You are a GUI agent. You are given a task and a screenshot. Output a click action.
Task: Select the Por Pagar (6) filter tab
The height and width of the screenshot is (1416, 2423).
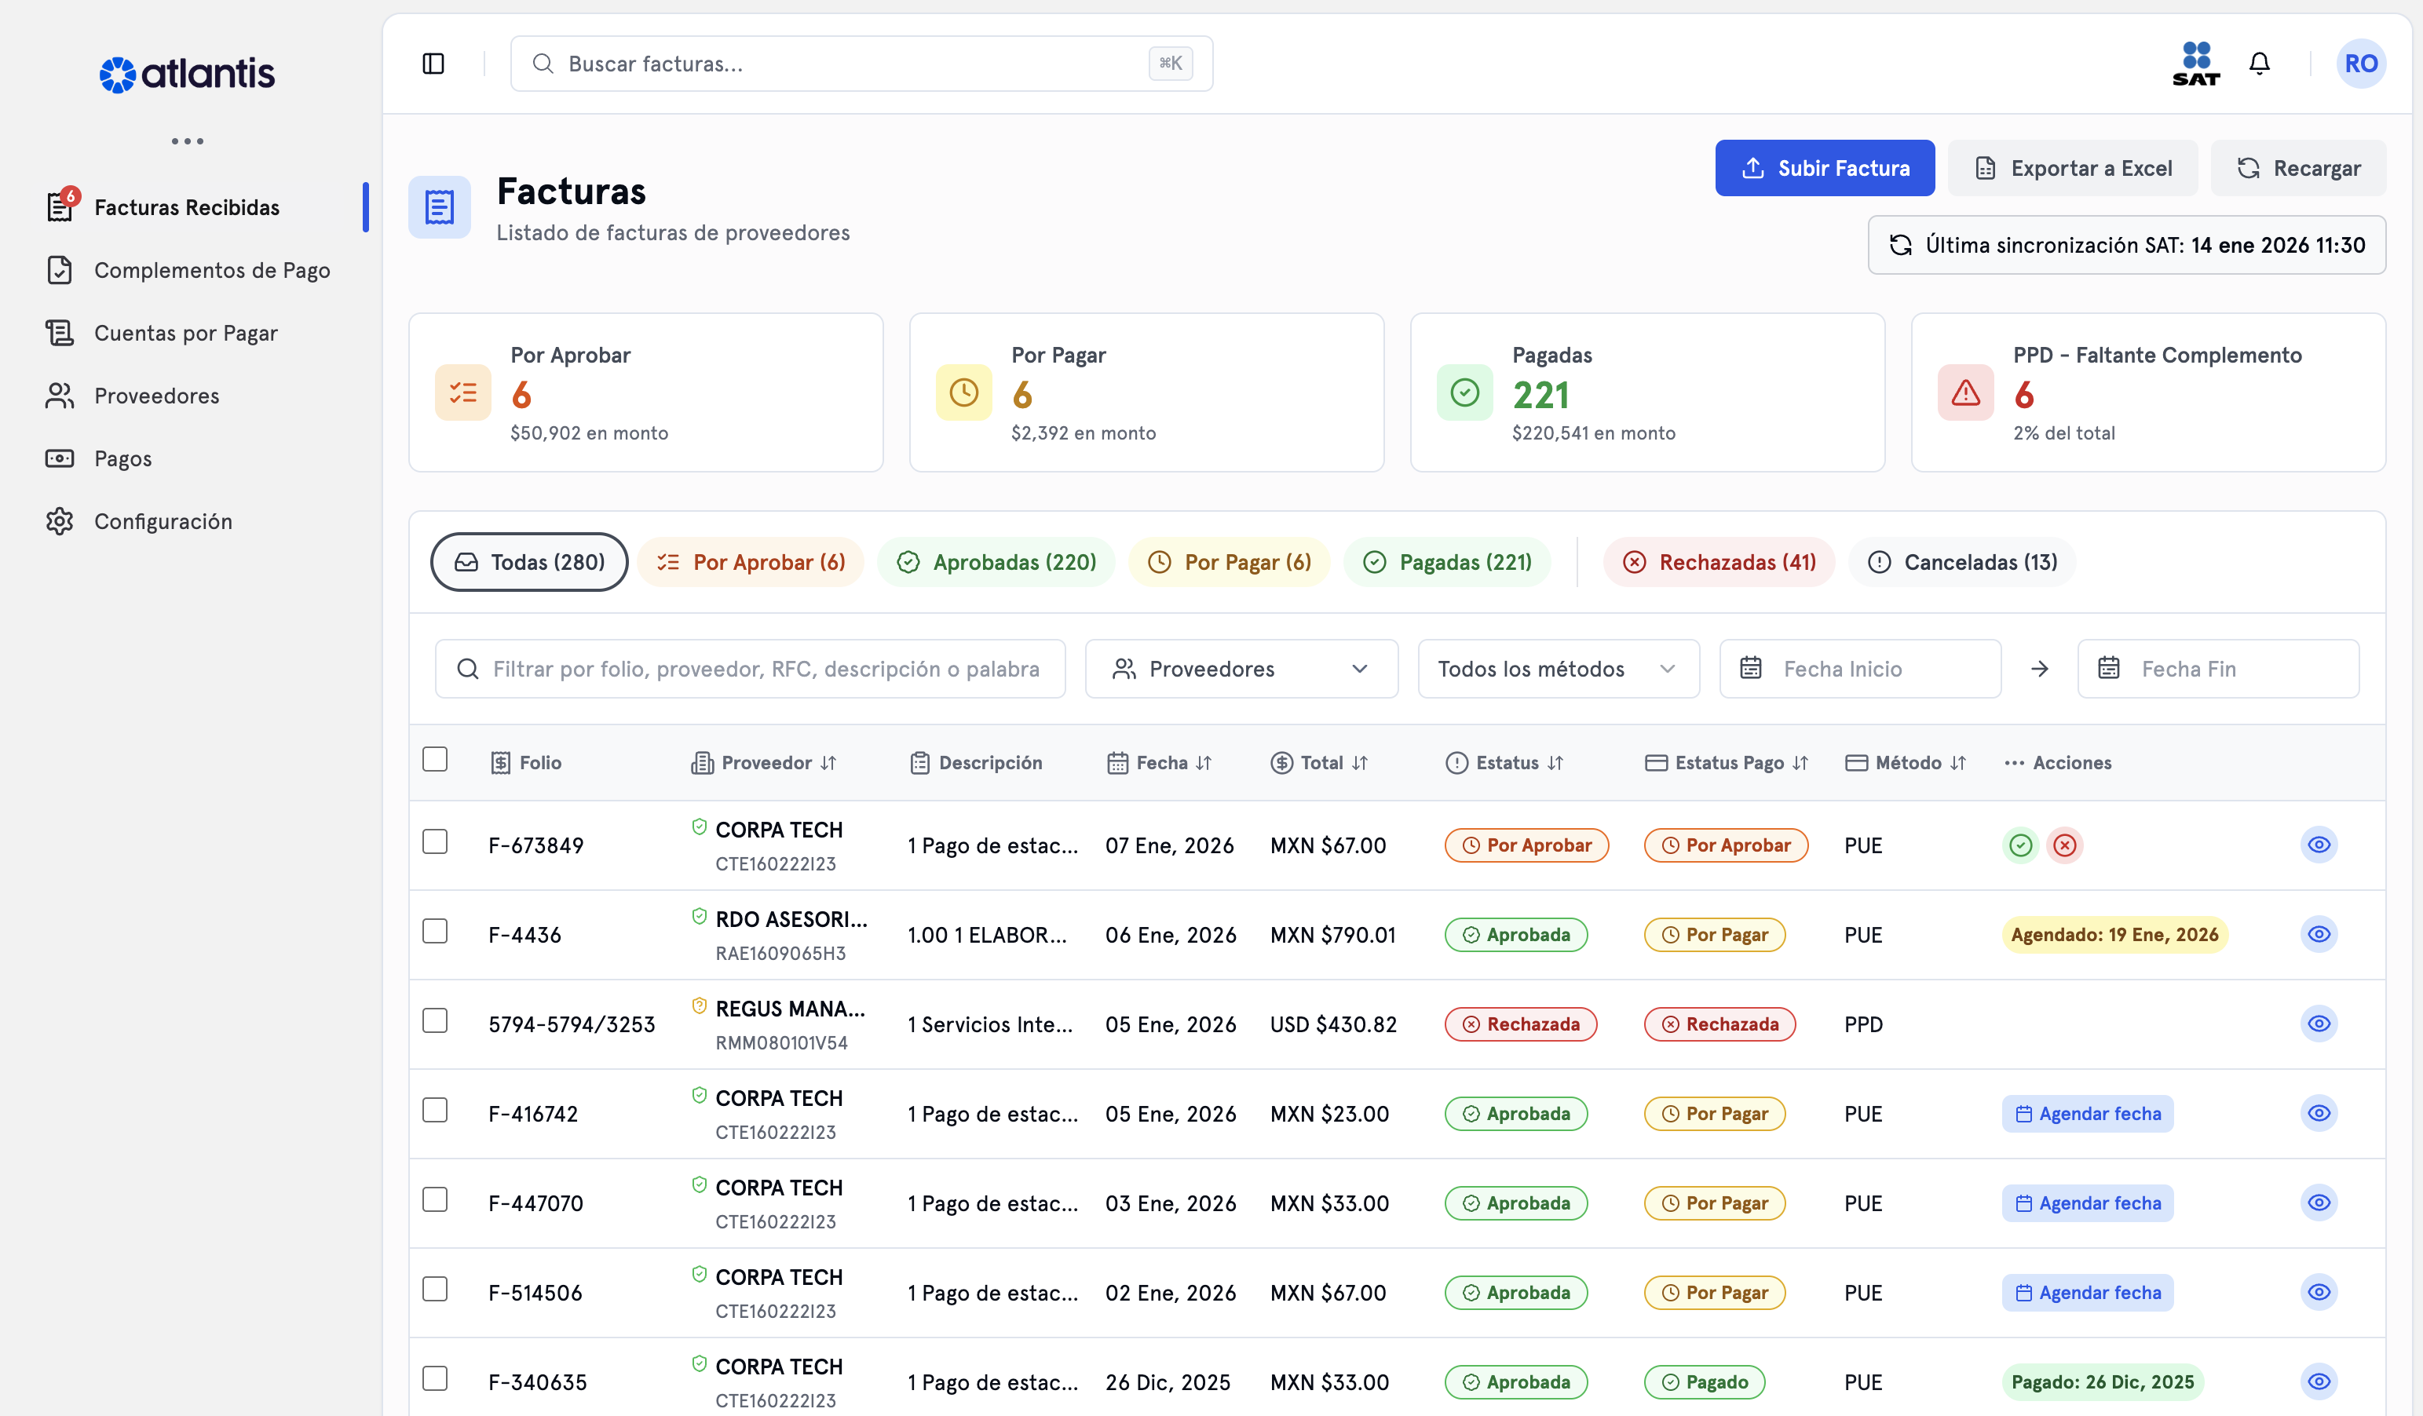pos(1229,561)
